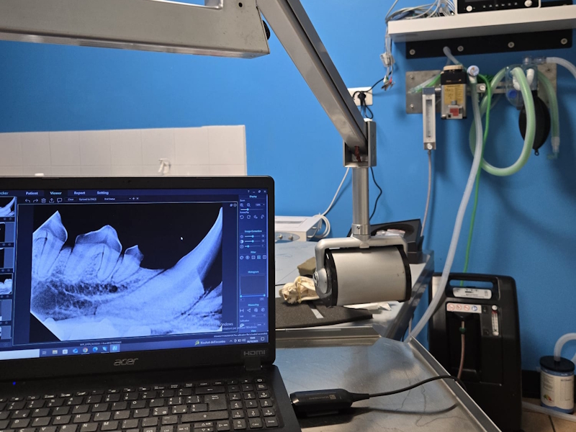576x432 pixels.
Task: Select the angle measuring tool
Action: click(x=249, y=310)
